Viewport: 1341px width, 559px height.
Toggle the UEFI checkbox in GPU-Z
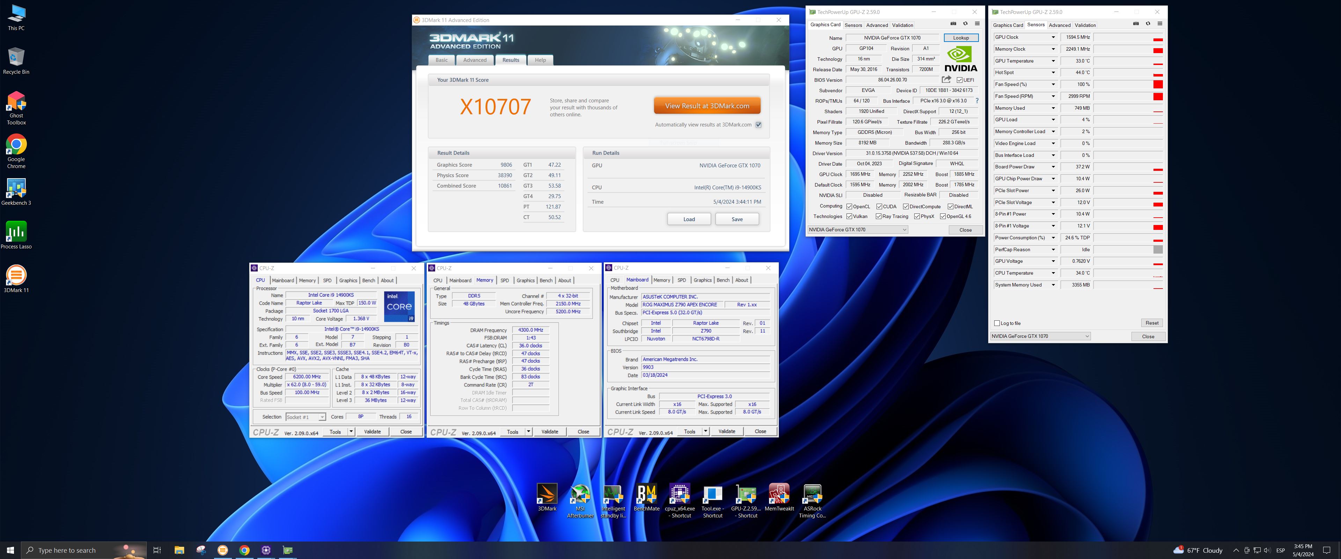coord(959,80)
